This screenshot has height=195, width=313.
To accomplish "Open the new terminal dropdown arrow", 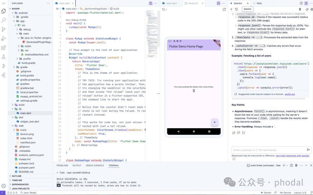I will 287,165.
